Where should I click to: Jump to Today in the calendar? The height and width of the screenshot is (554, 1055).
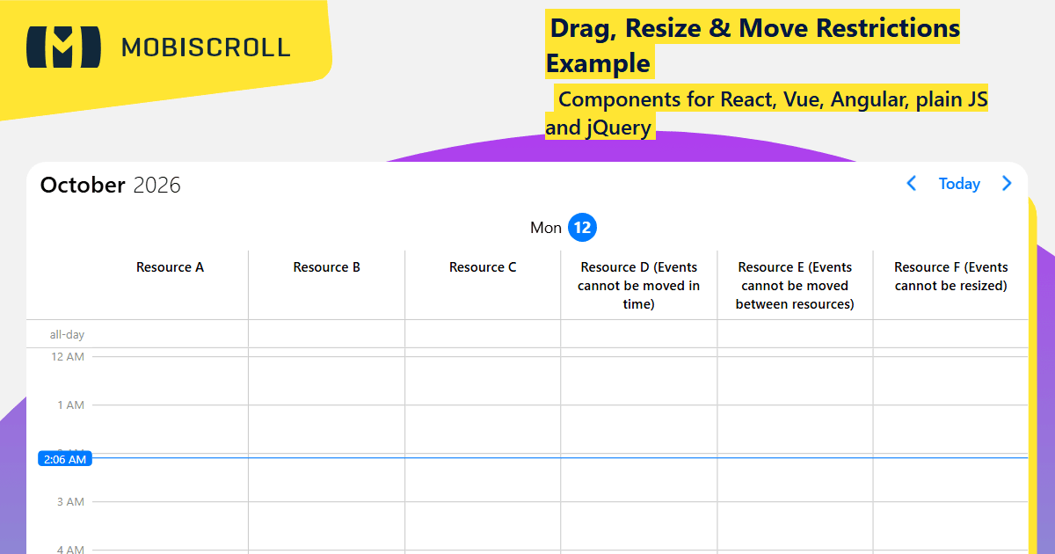coord(959,184)
